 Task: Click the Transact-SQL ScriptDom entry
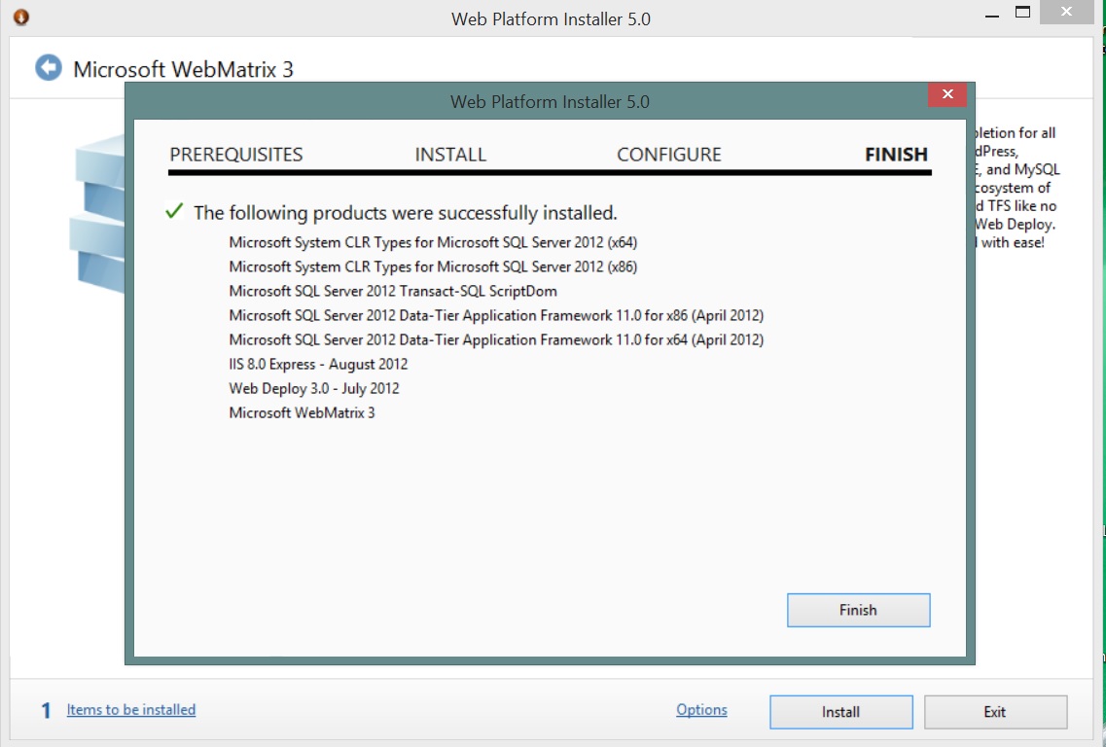tap(393, 292)
